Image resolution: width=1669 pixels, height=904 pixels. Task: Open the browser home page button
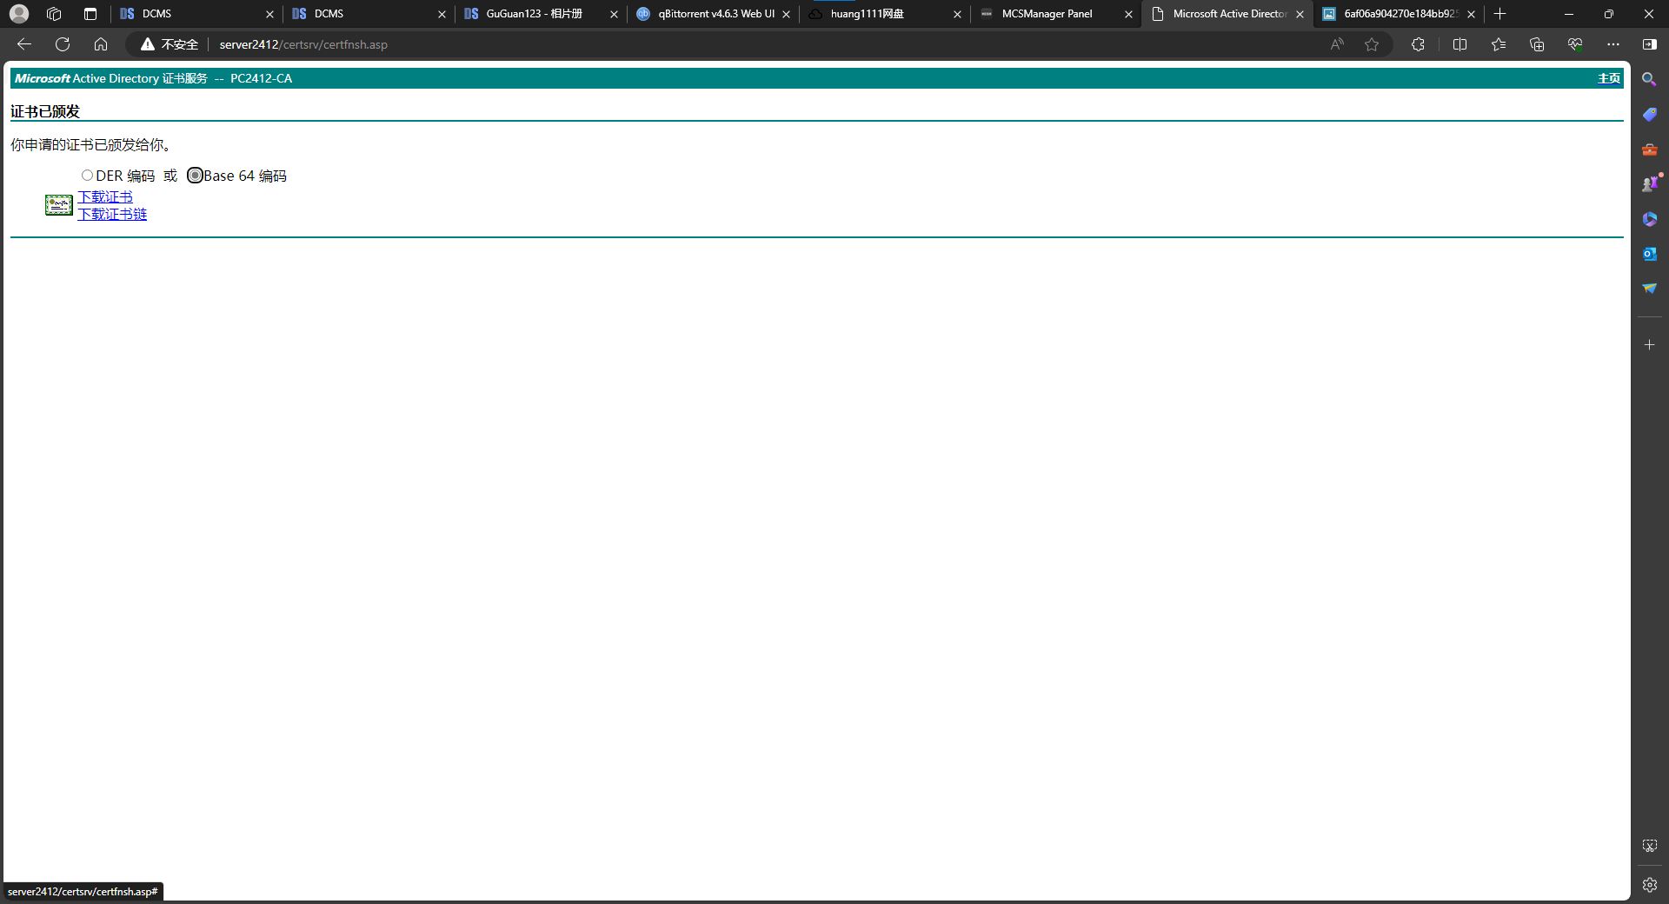pos(101,44)
